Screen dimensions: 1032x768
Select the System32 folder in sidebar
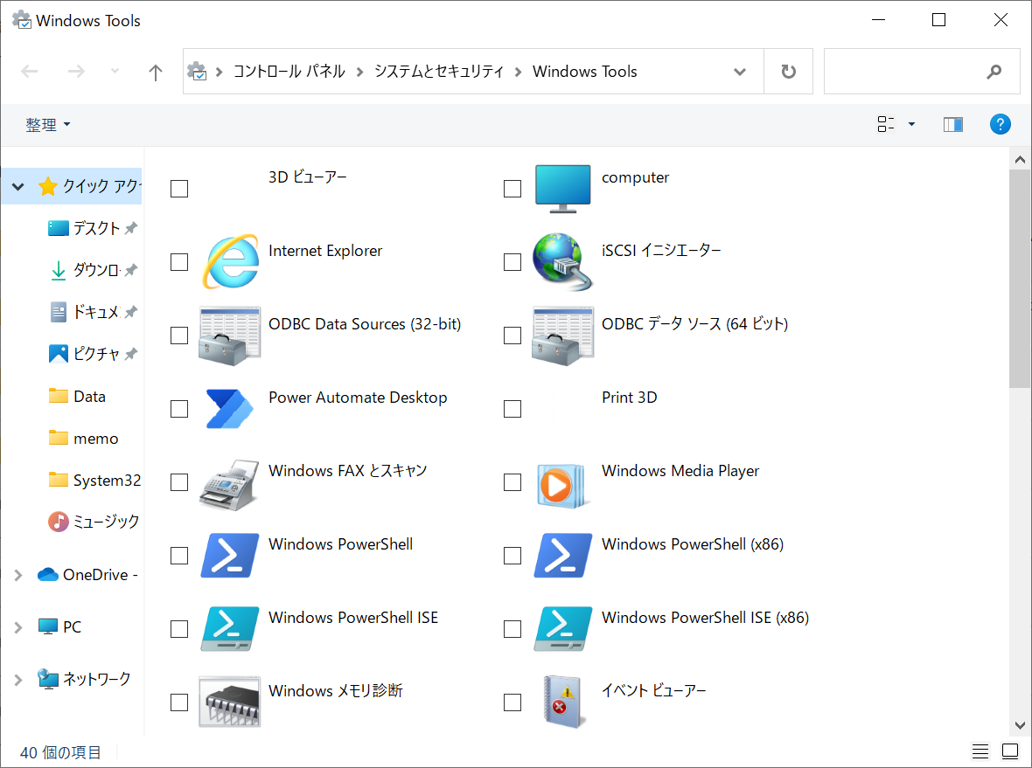94,481
